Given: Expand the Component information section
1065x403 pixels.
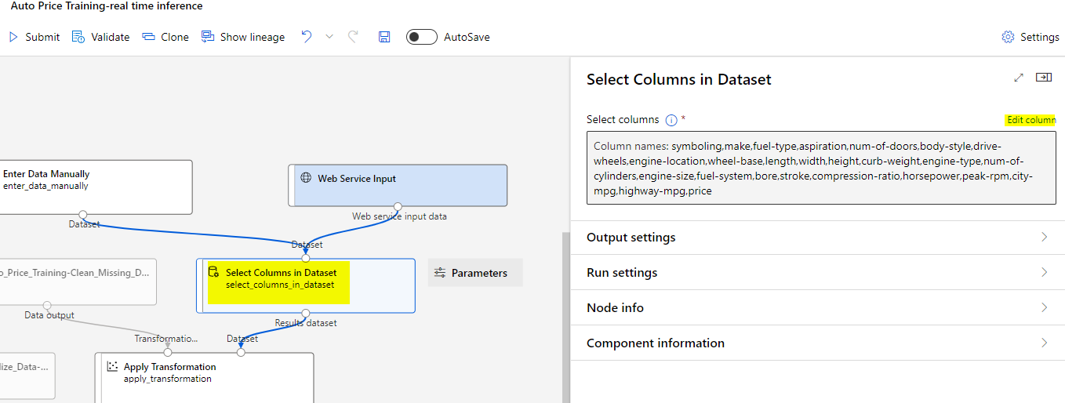Looking at the screenshot, I should [x=817, y=343].
